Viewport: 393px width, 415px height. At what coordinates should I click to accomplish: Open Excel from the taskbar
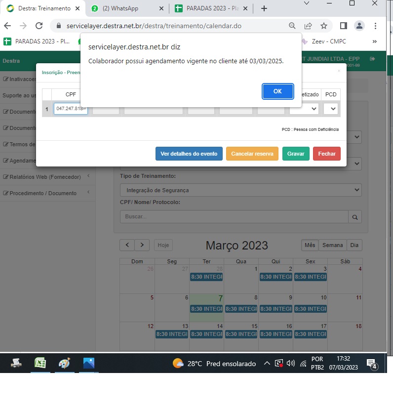click(40, 364)
